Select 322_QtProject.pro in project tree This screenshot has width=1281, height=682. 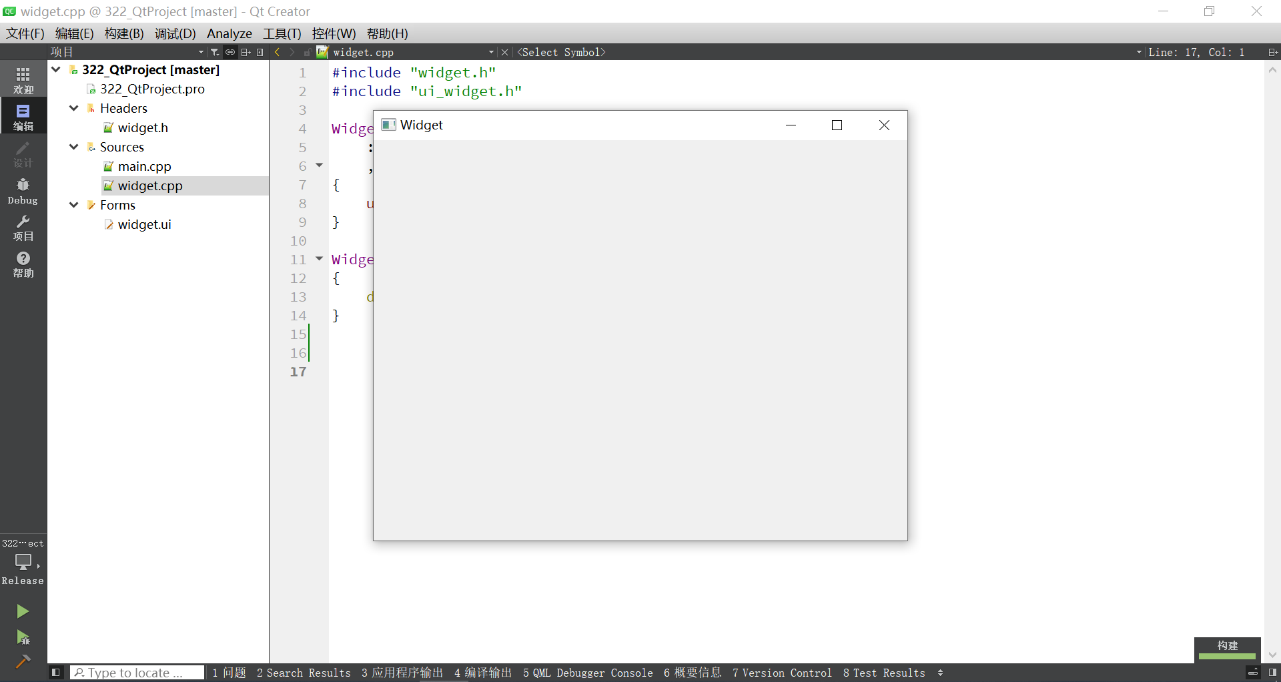tap(152, 89)
